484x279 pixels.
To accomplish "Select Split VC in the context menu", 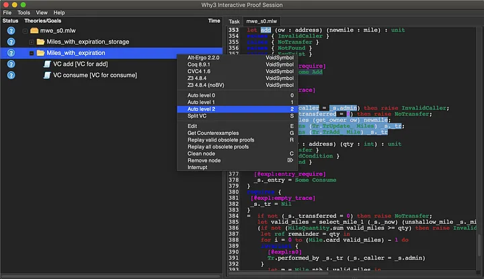I will [x=198, y=115].
